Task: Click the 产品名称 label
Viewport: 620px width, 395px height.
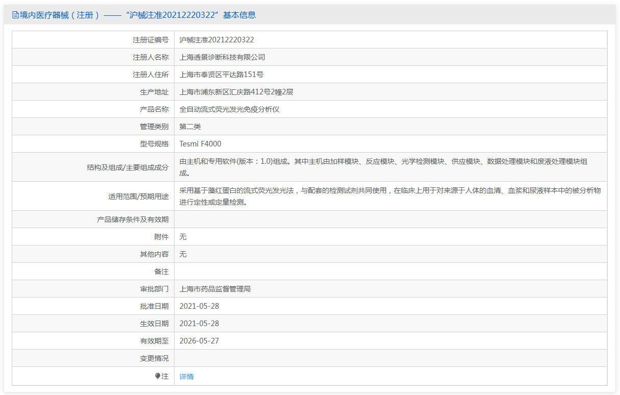Action: point(154,109)
